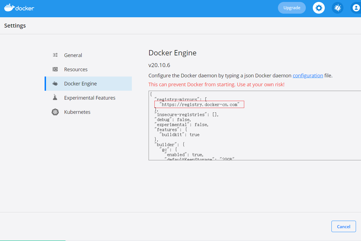Click the "gc" key line
Screen dimensions: 361x241
[x=168, y=149]
